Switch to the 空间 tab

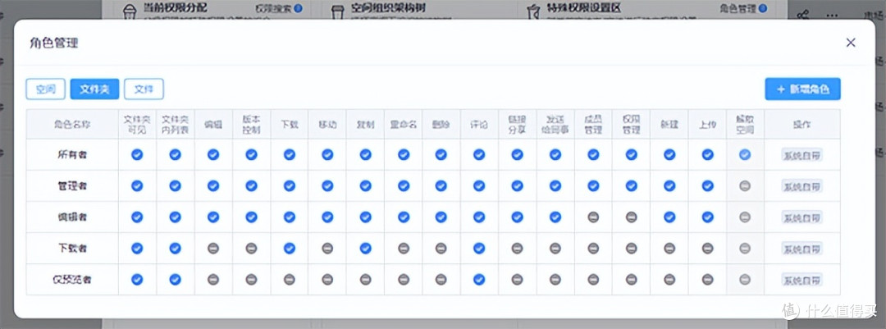coord(46,89)
